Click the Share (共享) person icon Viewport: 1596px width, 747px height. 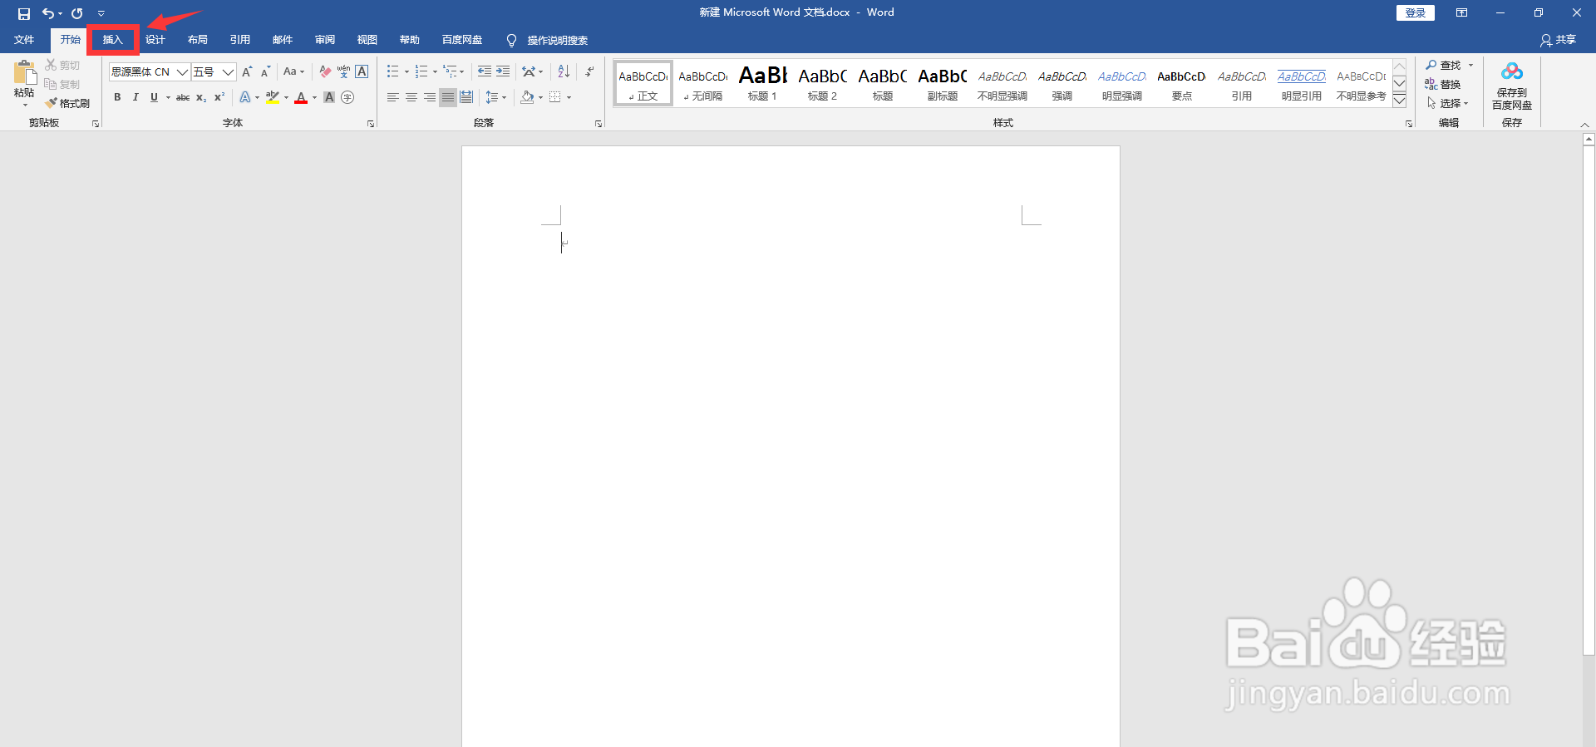coord(1546,40)
